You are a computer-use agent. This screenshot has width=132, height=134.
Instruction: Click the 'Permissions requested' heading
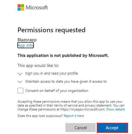point(51,30)
